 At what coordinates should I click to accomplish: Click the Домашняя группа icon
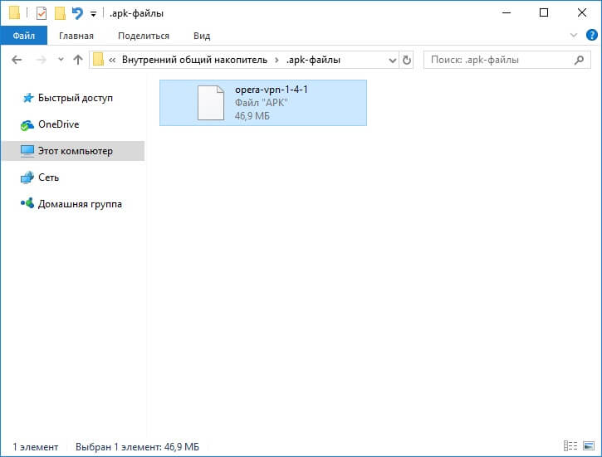pyautogui.click(x=27, y=203)
